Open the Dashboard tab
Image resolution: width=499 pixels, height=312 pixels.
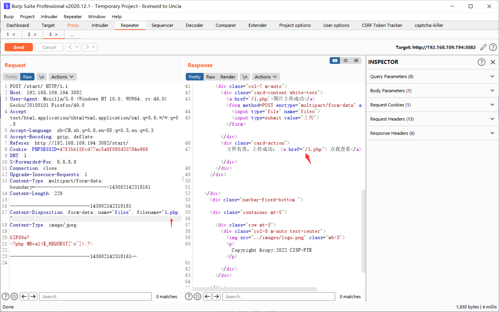tap(18, 26)
